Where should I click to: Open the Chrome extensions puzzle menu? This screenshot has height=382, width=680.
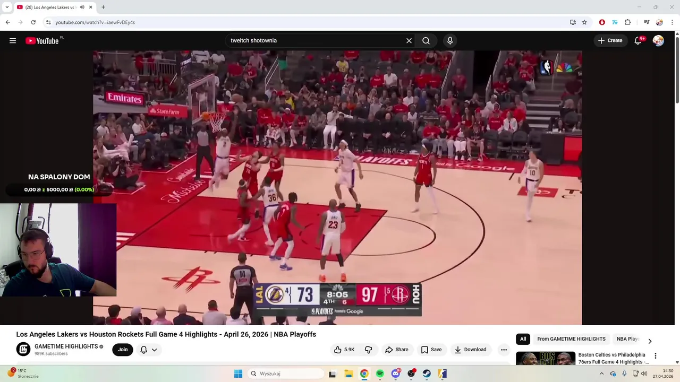click(627, 22)
